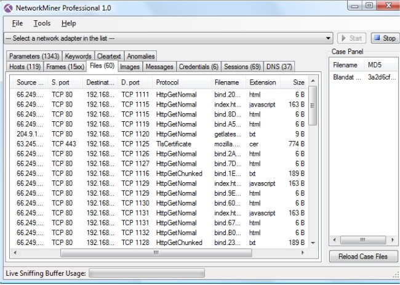
Task: Click the file list horizontal scrollbar thumb
Action: click(156, 252)
